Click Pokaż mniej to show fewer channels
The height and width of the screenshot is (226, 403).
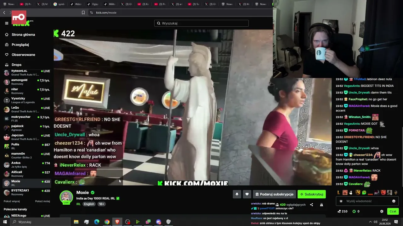(43, 201)
